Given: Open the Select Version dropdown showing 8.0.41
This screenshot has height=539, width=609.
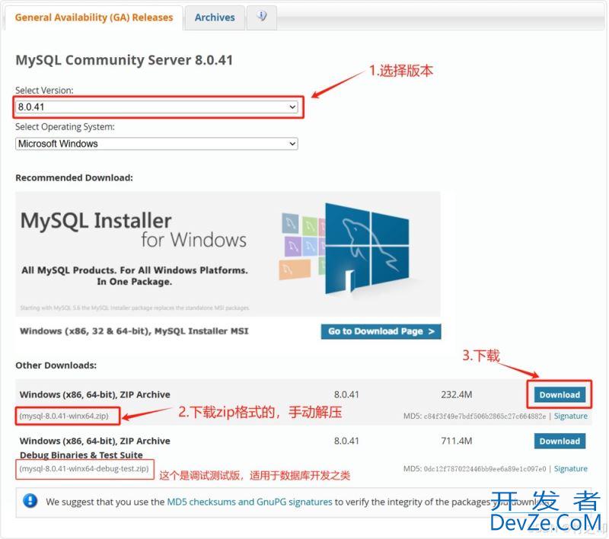Looking at the screenshot, I should 157,107.
